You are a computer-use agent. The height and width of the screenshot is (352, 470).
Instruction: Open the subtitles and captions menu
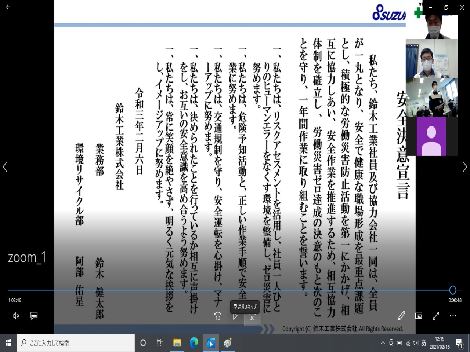(x=34, y=316)
